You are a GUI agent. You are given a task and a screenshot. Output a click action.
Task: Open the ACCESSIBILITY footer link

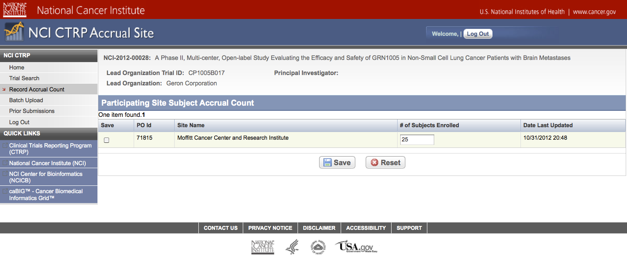coord(366,228)
